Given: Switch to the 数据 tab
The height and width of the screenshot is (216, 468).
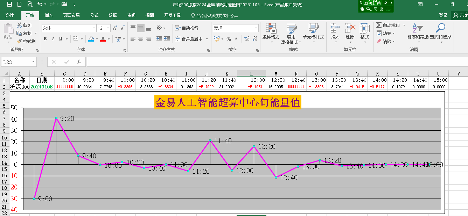Looking at the screenshot, I should click(x=113, y=15).
